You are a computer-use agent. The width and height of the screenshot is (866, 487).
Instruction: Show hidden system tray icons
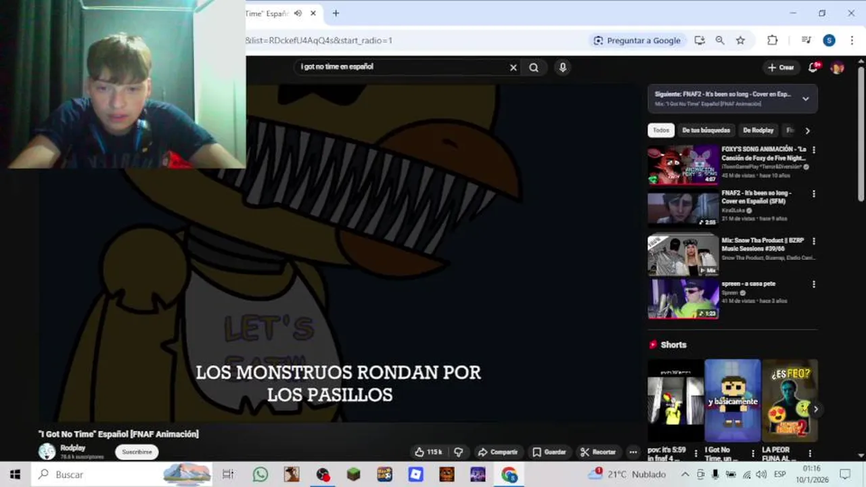(685, 474)
